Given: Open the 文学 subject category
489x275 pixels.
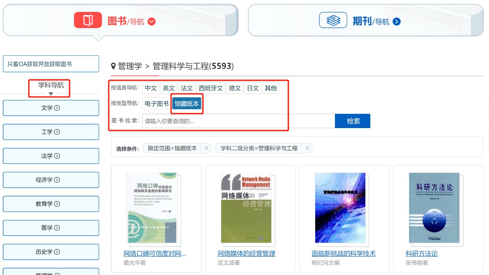Looking at the screenshot, I should 51,108.
